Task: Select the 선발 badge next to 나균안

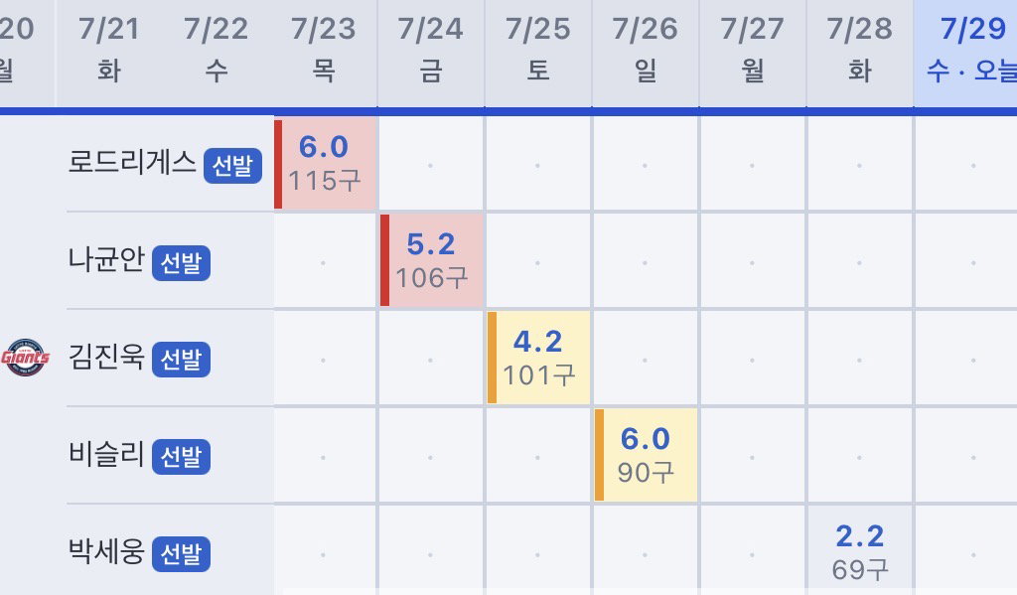Action: [x=181, y=263]
